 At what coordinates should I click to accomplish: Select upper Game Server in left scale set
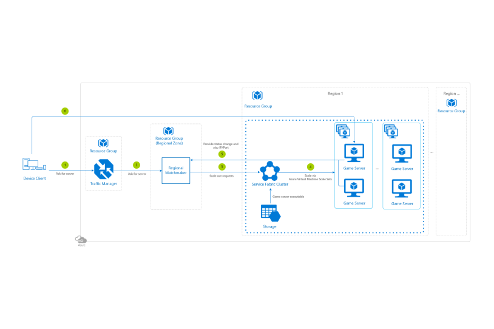coord(354,153)
